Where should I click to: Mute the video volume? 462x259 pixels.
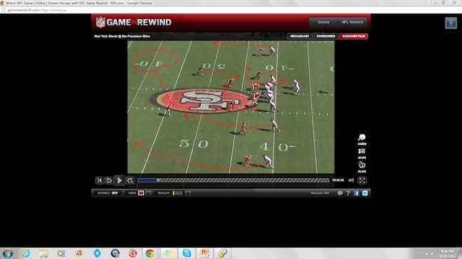tap(351, 180)
